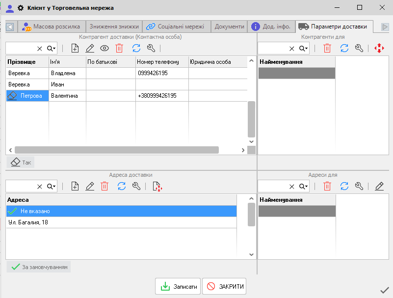Add new delivery contact person icon
This screenshot has width=393, height=298.
(75, 48)
